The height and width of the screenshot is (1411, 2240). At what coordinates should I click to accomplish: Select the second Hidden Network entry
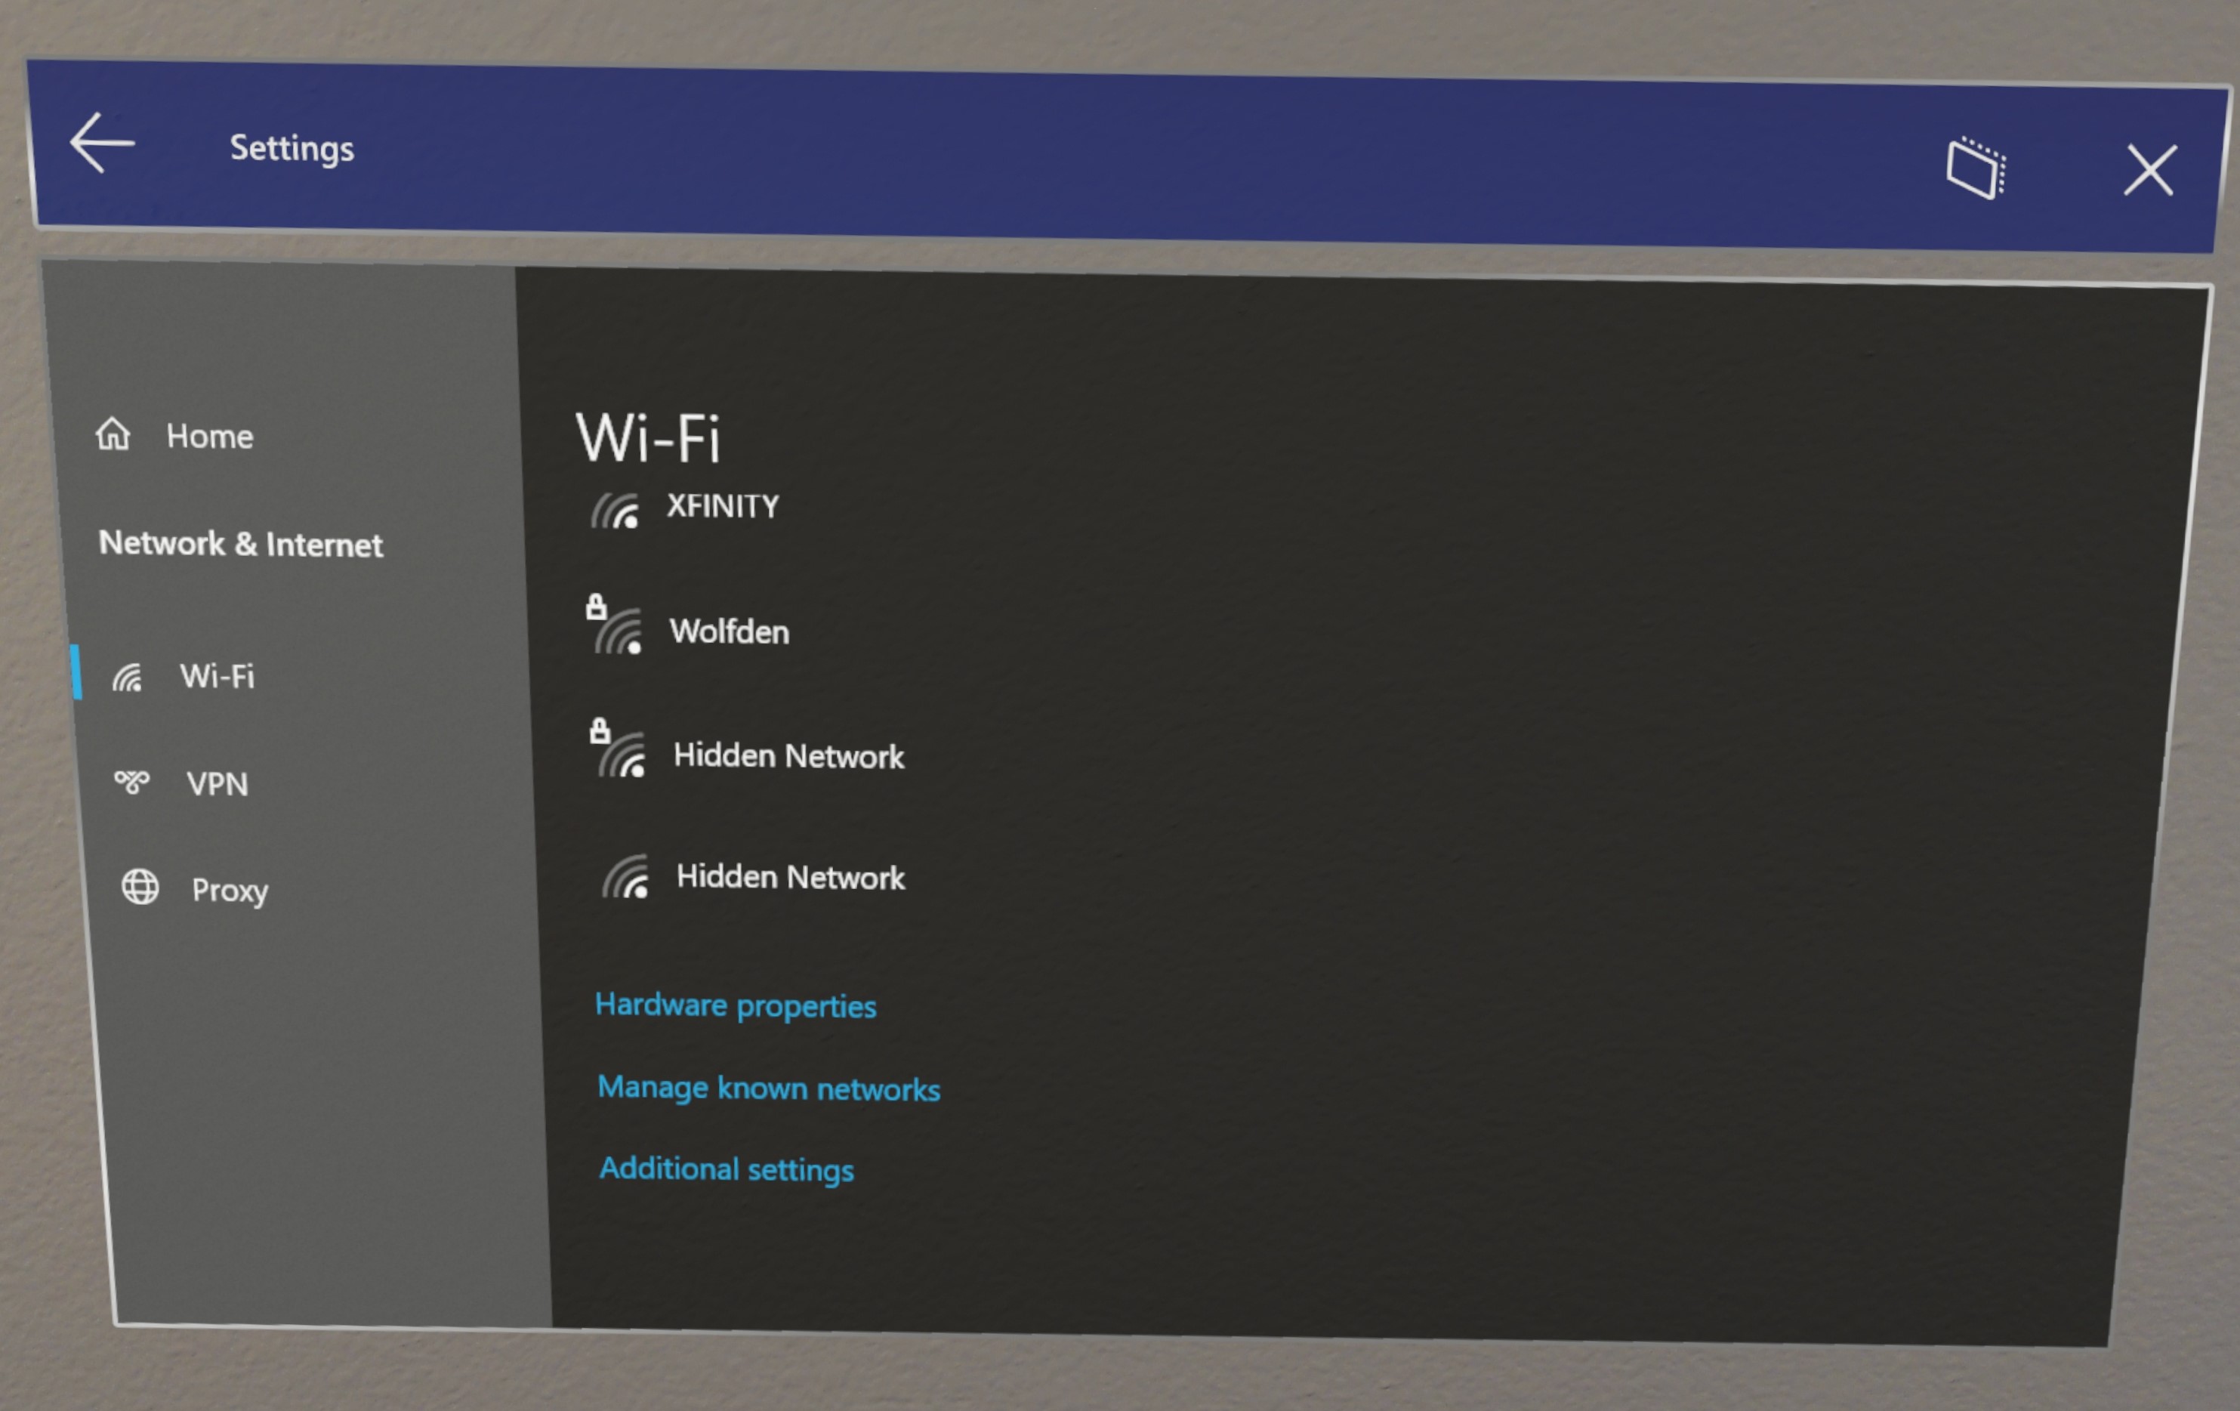point(790,878)
